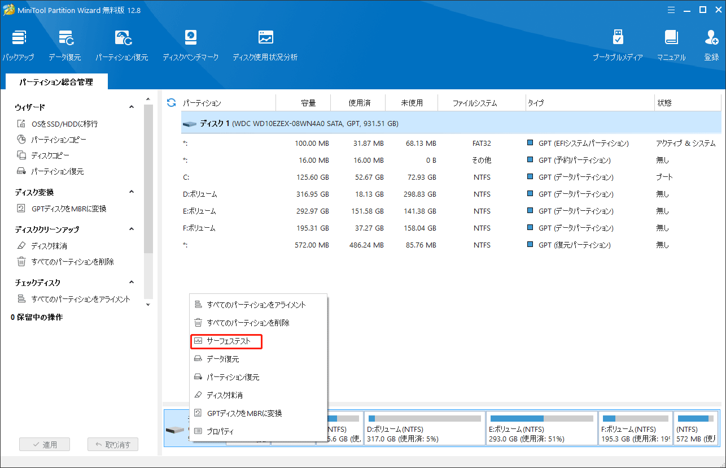Open パーティション復元 in top toolbar
The height and width of the screenshot is (468, 726).
(x=122, y=45)
